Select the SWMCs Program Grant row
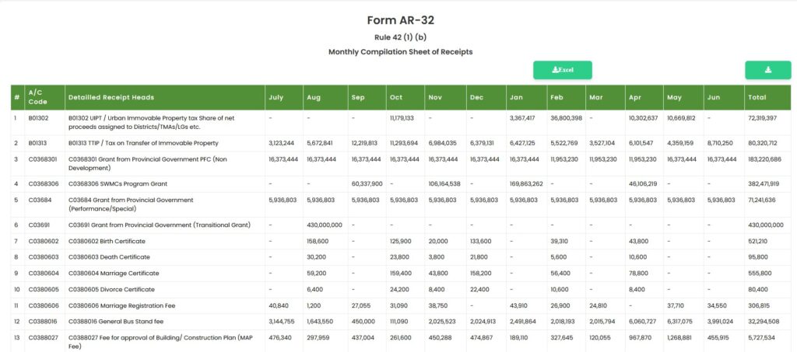This screenshot has height=352, width=797. pos(401,184)
